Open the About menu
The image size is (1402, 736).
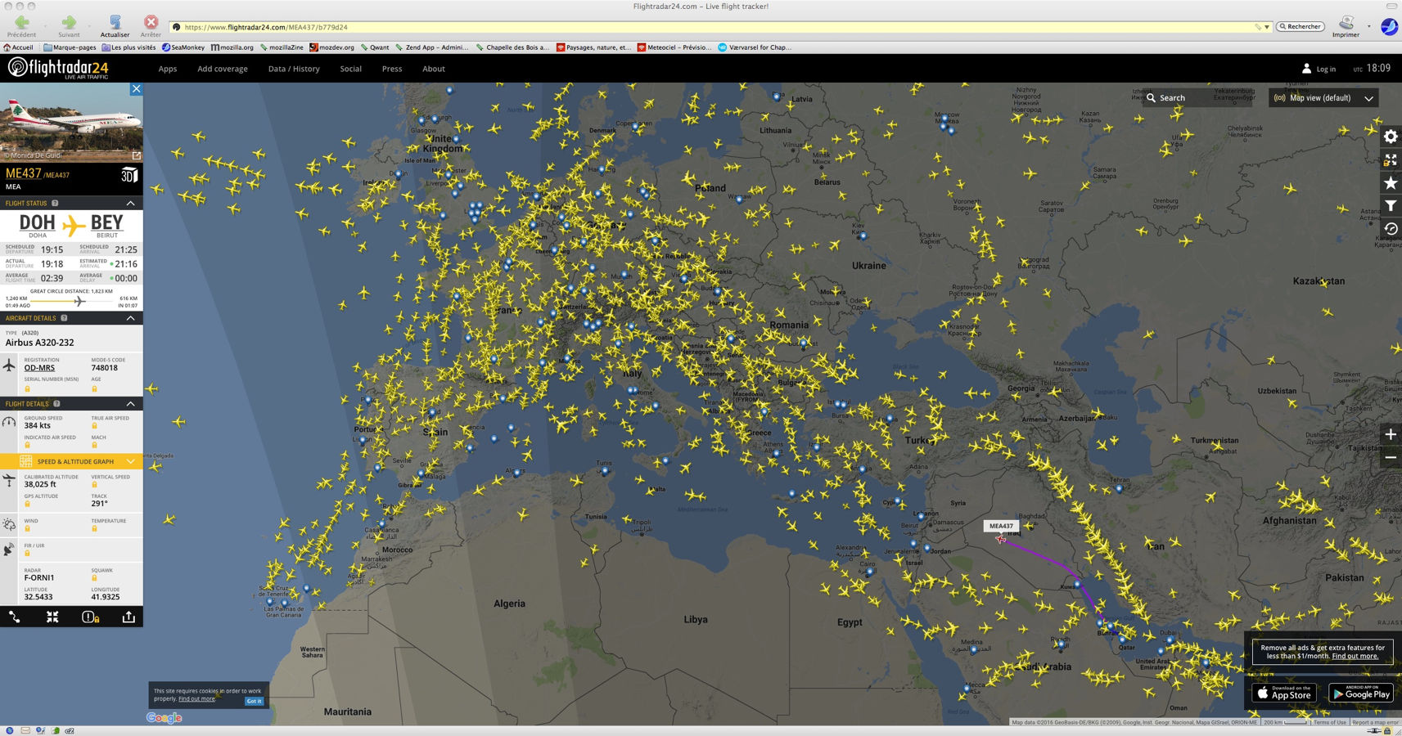(434, 69)
